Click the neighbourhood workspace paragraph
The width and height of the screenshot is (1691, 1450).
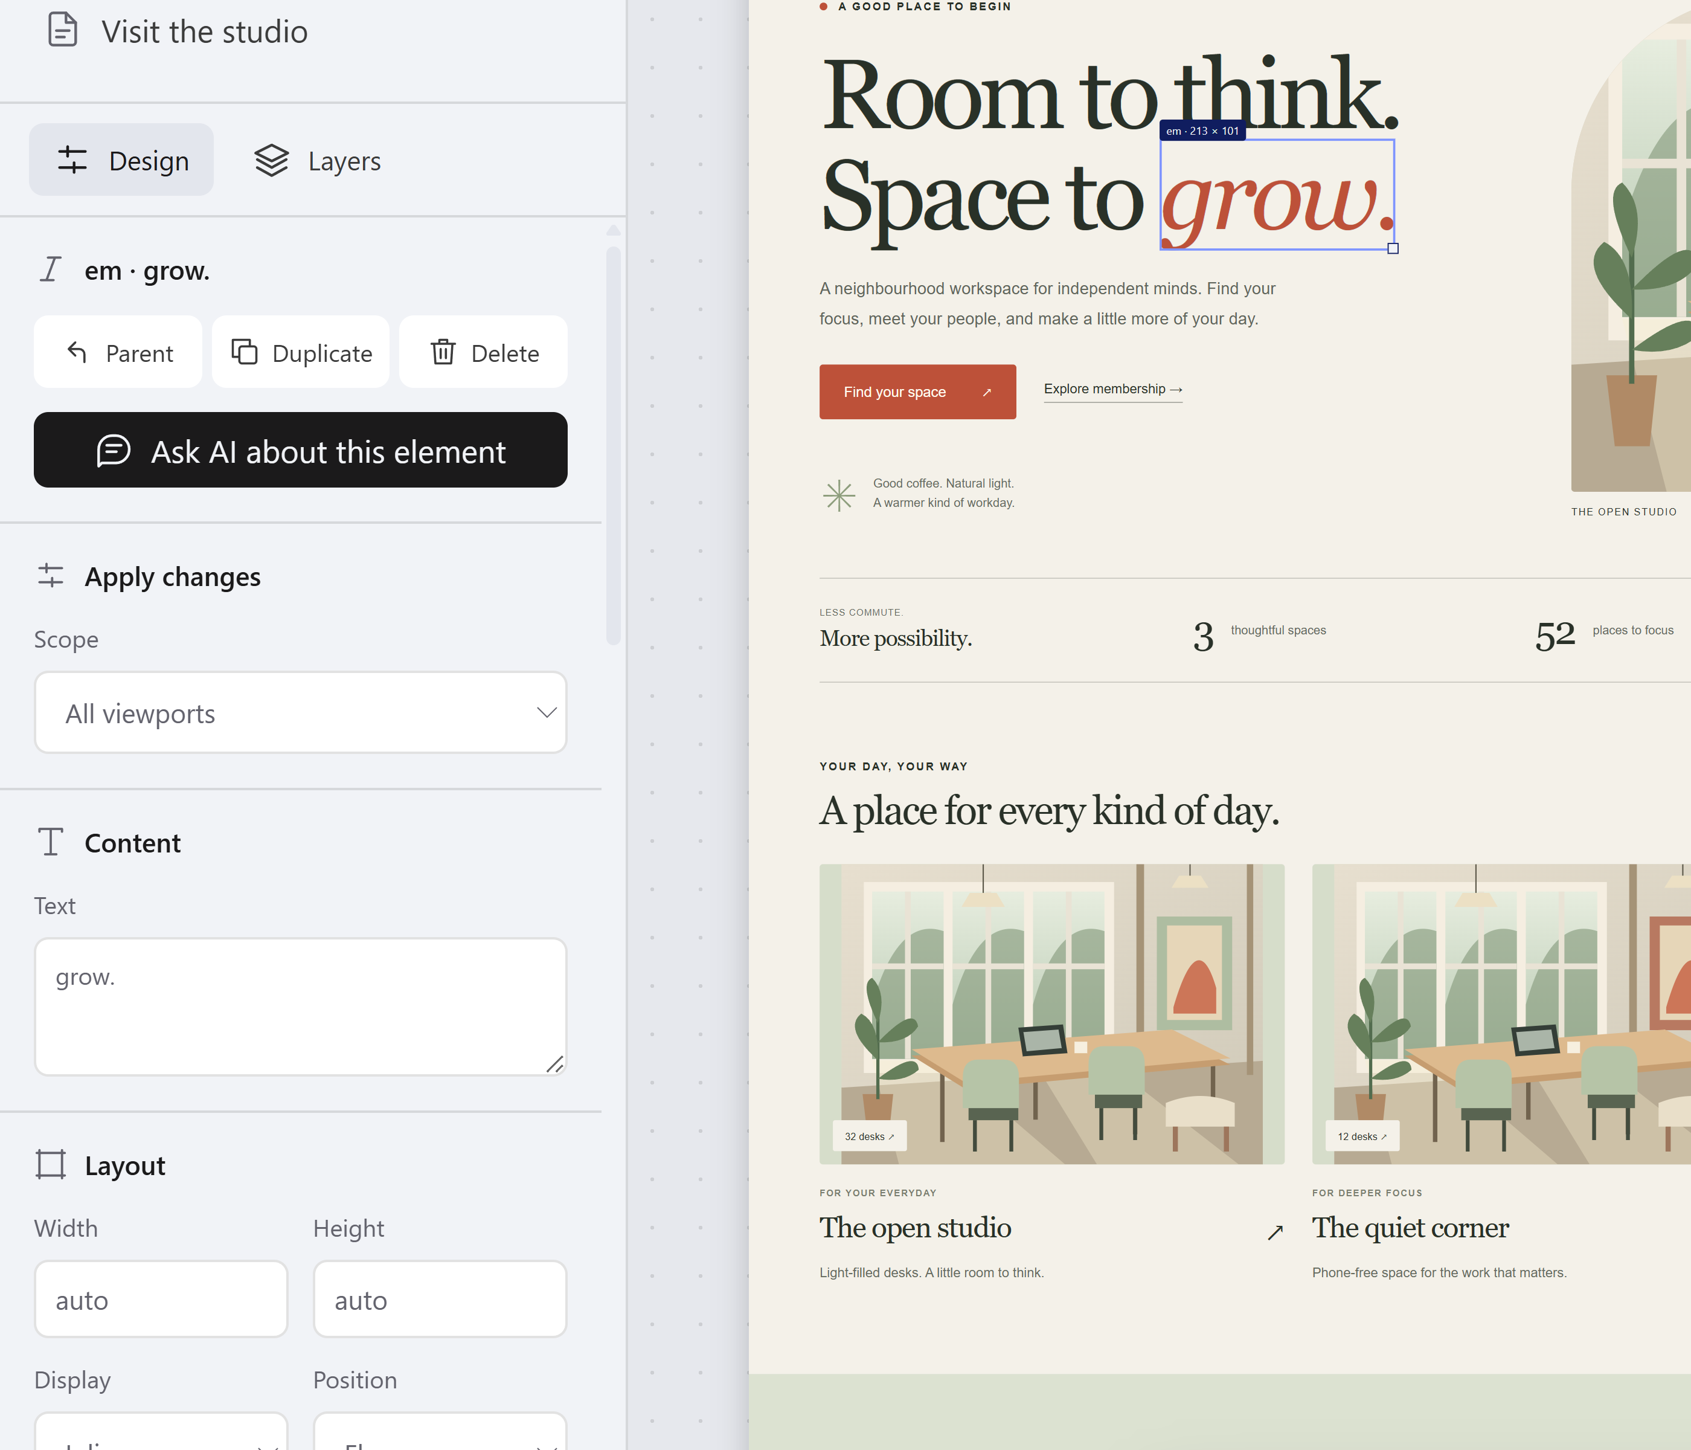(x=1047, y=304)
